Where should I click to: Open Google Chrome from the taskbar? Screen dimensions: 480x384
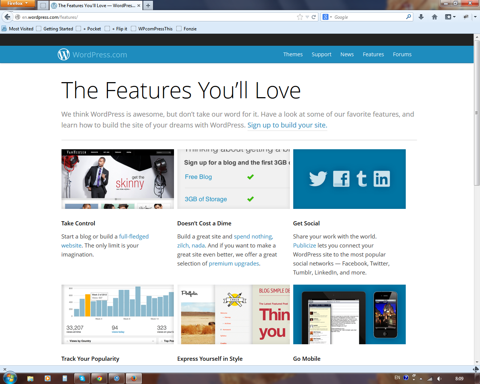(99, 378)
